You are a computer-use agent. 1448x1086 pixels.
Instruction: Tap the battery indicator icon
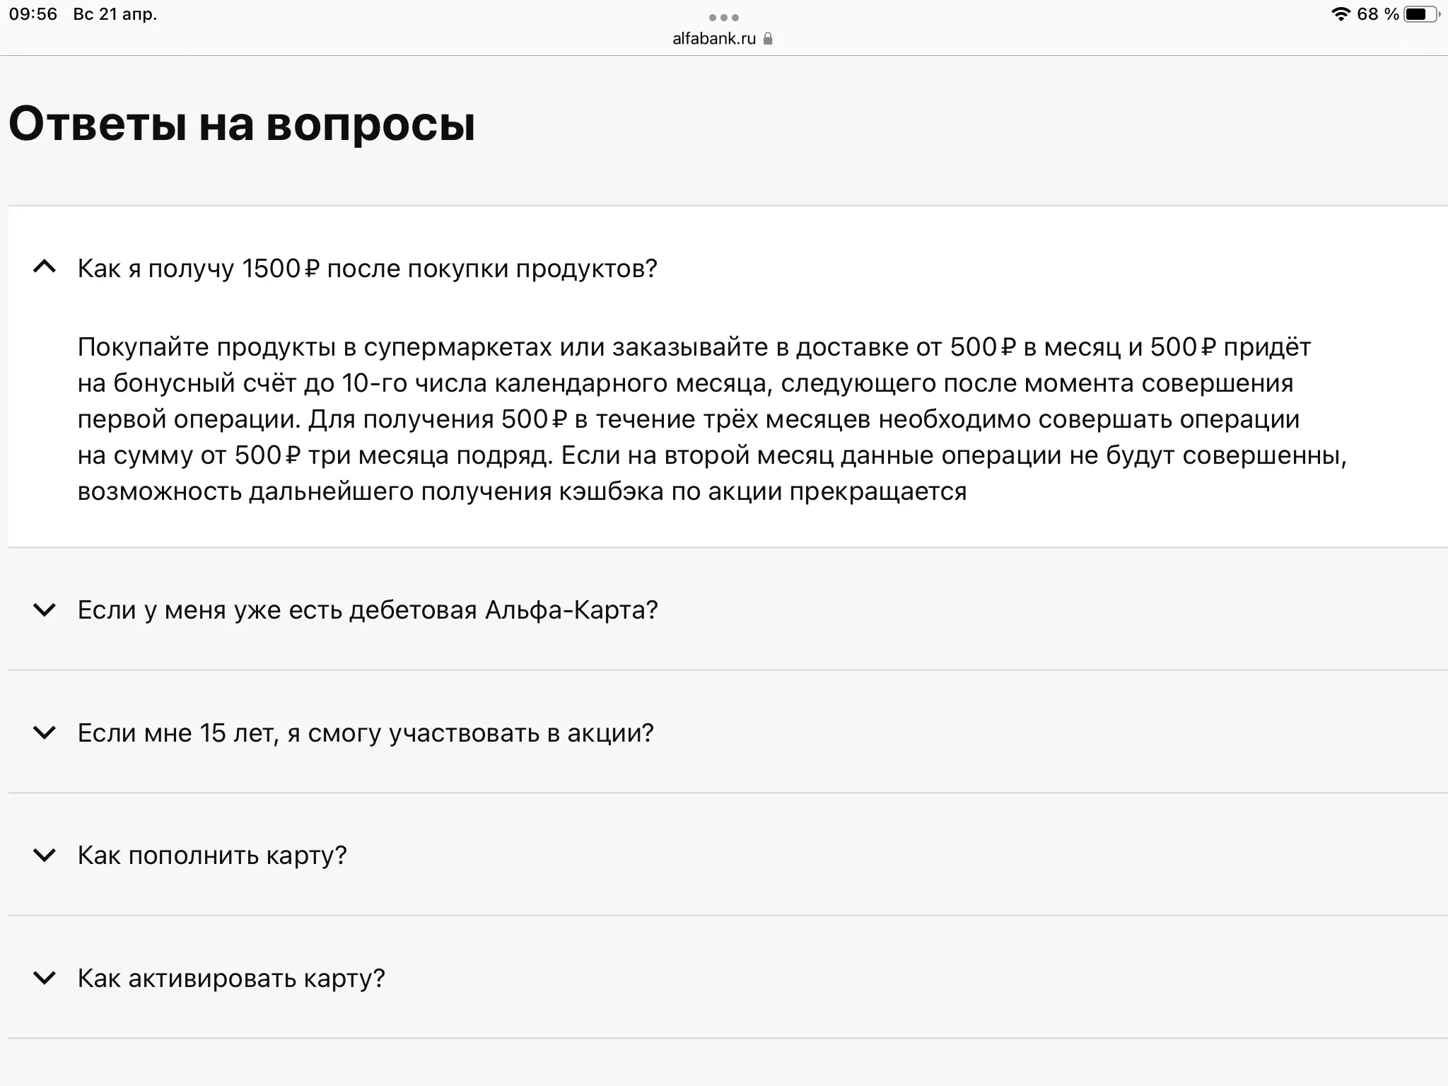point(1421,14)
